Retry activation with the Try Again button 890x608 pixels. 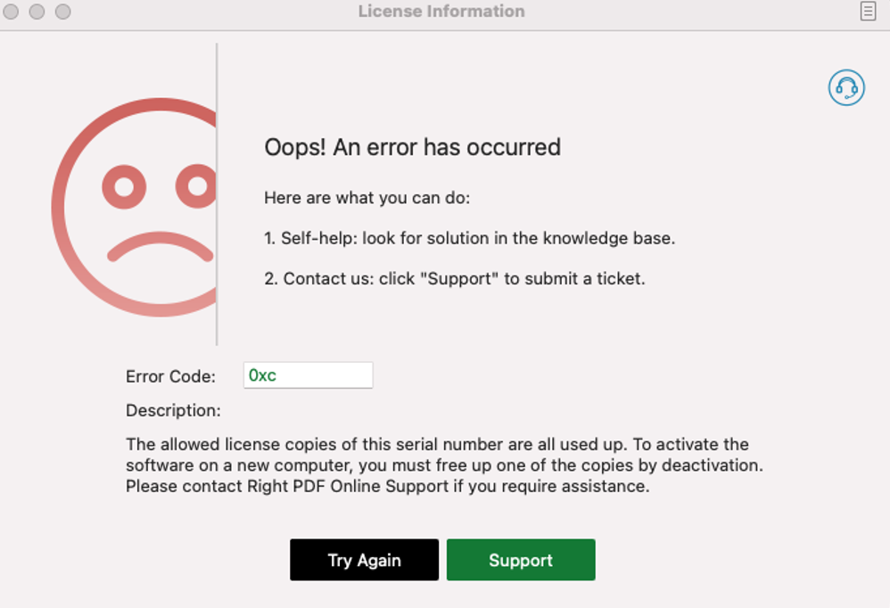point(364,560)
